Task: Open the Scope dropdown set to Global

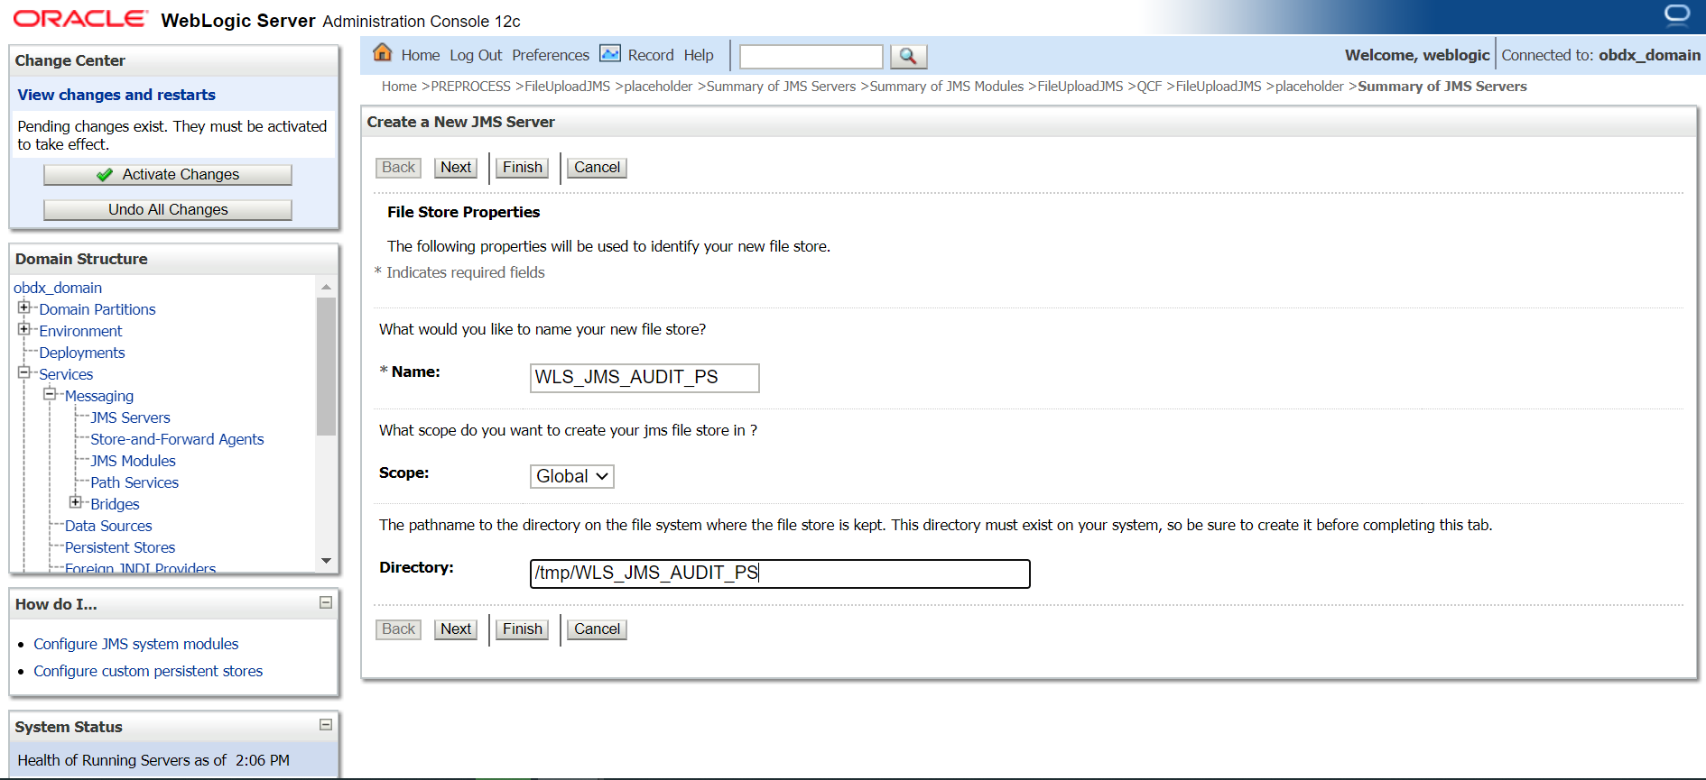Action: click(572, 476)
